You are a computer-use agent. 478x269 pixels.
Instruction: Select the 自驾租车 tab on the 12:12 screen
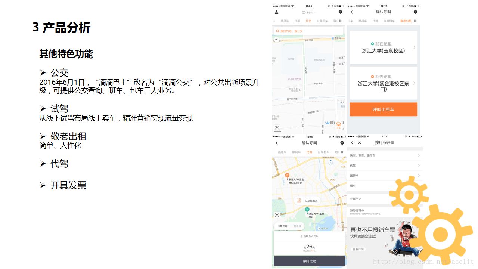(389, 21)
